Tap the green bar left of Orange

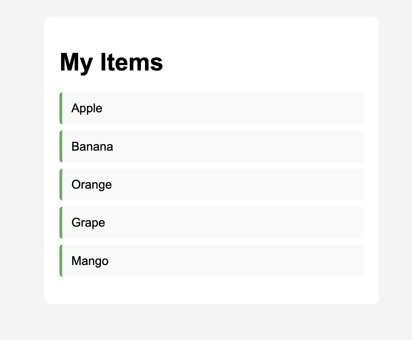point(61,185)
